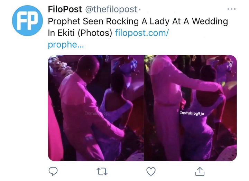Open the FiloPost display name profile

tap(65, 9)
